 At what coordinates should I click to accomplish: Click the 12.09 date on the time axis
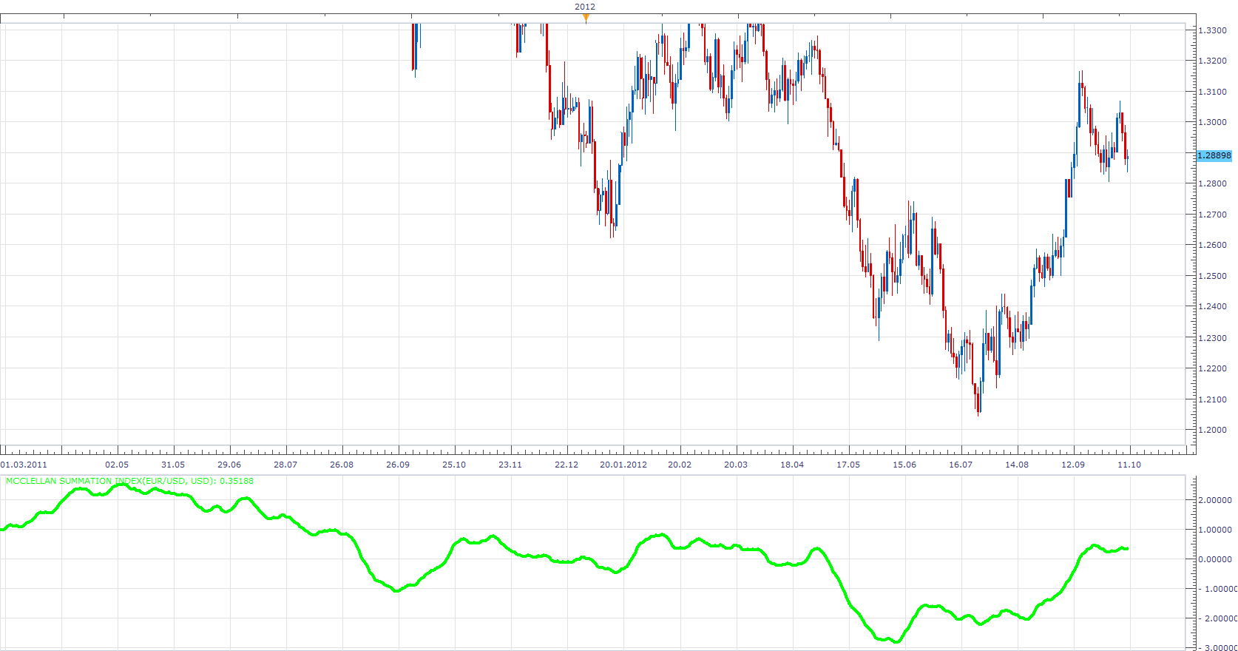(x=1073, y=465)
